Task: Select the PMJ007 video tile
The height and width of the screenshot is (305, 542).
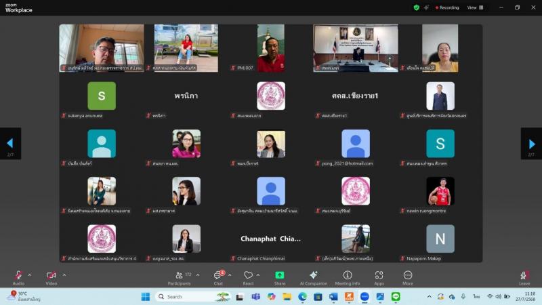Action: (271, 47)
